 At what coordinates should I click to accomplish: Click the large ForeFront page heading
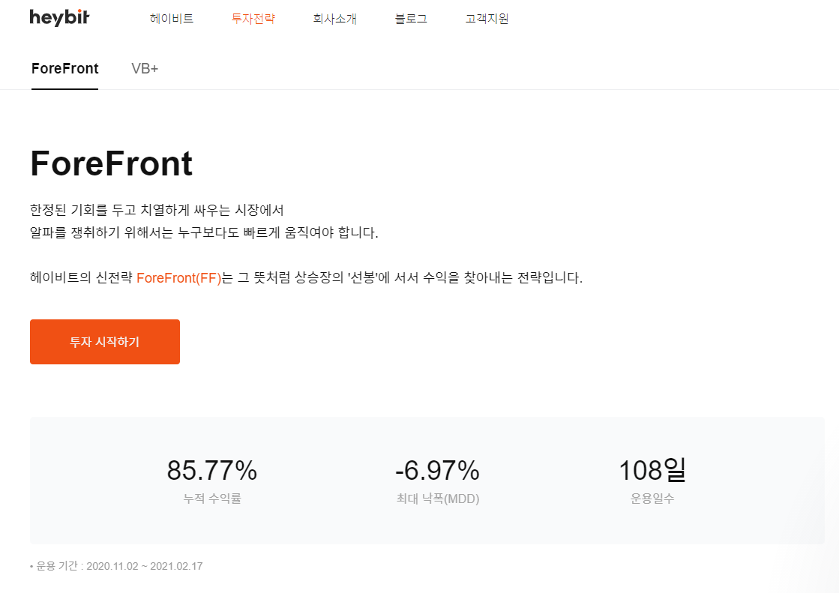point(110,164)
